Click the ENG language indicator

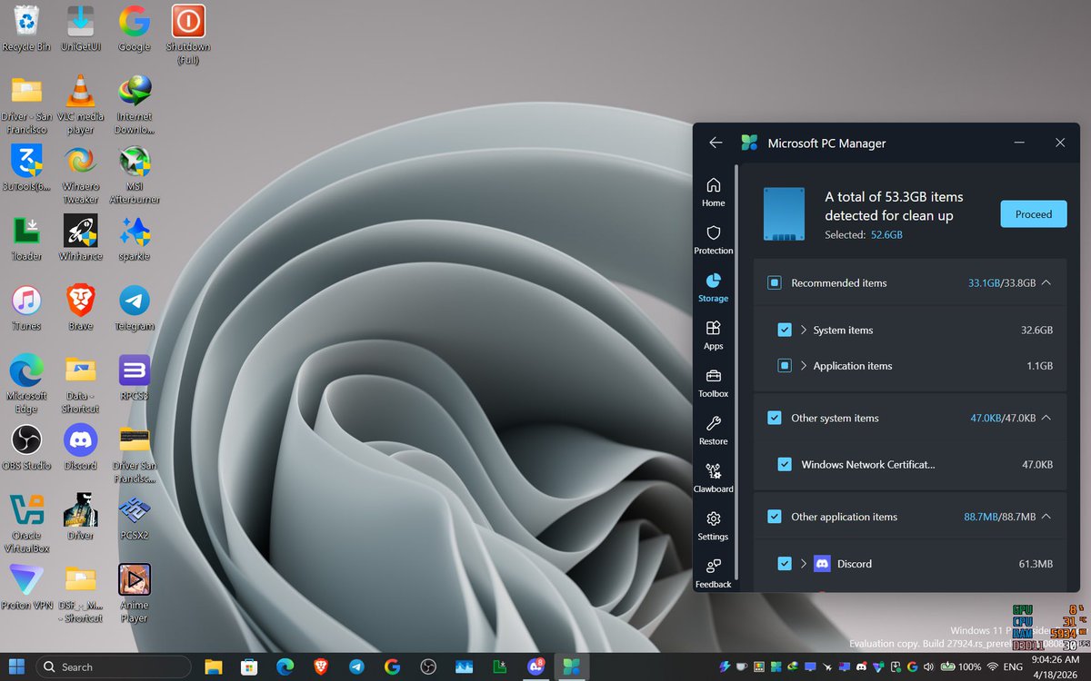pos(1014,666)
